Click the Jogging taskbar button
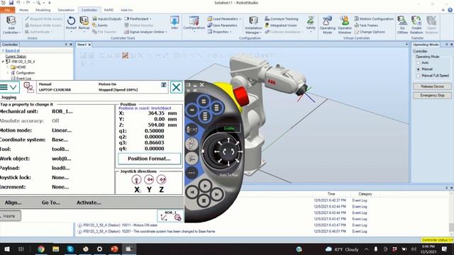 11,215
